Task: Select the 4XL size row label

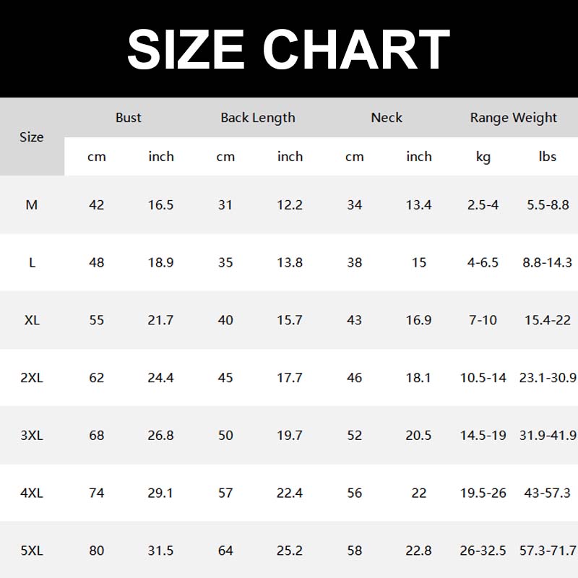Action: (x=32, y=493)
